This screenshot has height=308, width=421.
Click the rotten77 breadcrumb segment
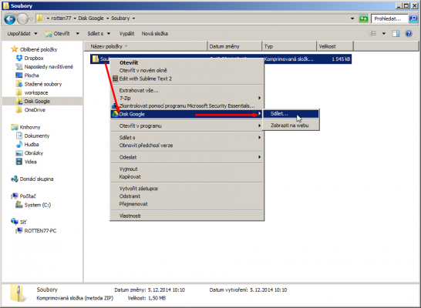pos(61,18)
